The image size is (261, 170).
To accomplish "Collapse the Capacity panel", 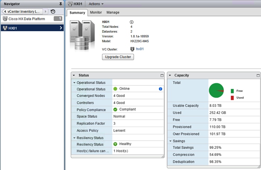I will (170, 75).
